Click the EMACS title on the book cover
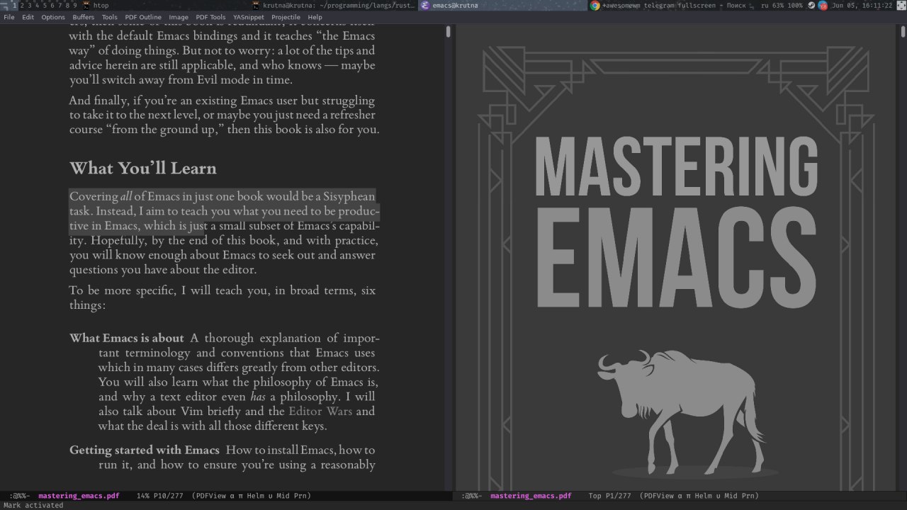 pos(676,256)
